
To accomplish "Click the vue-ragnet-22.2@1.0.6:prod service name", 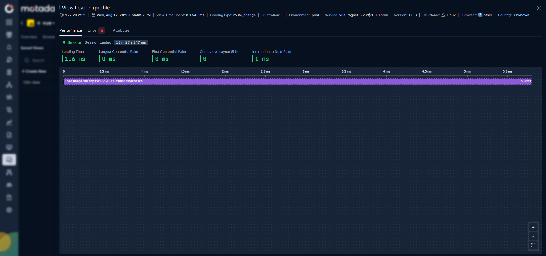I will (x=363, y=15).
